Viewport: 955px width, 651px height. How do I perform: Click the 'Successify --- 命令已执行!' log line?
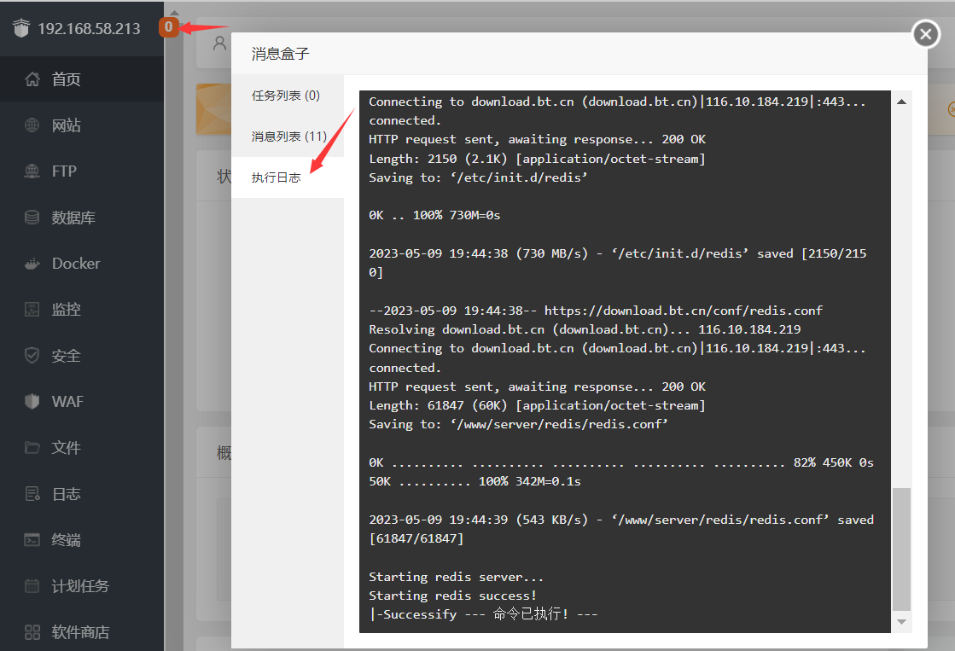click(484, 614)
